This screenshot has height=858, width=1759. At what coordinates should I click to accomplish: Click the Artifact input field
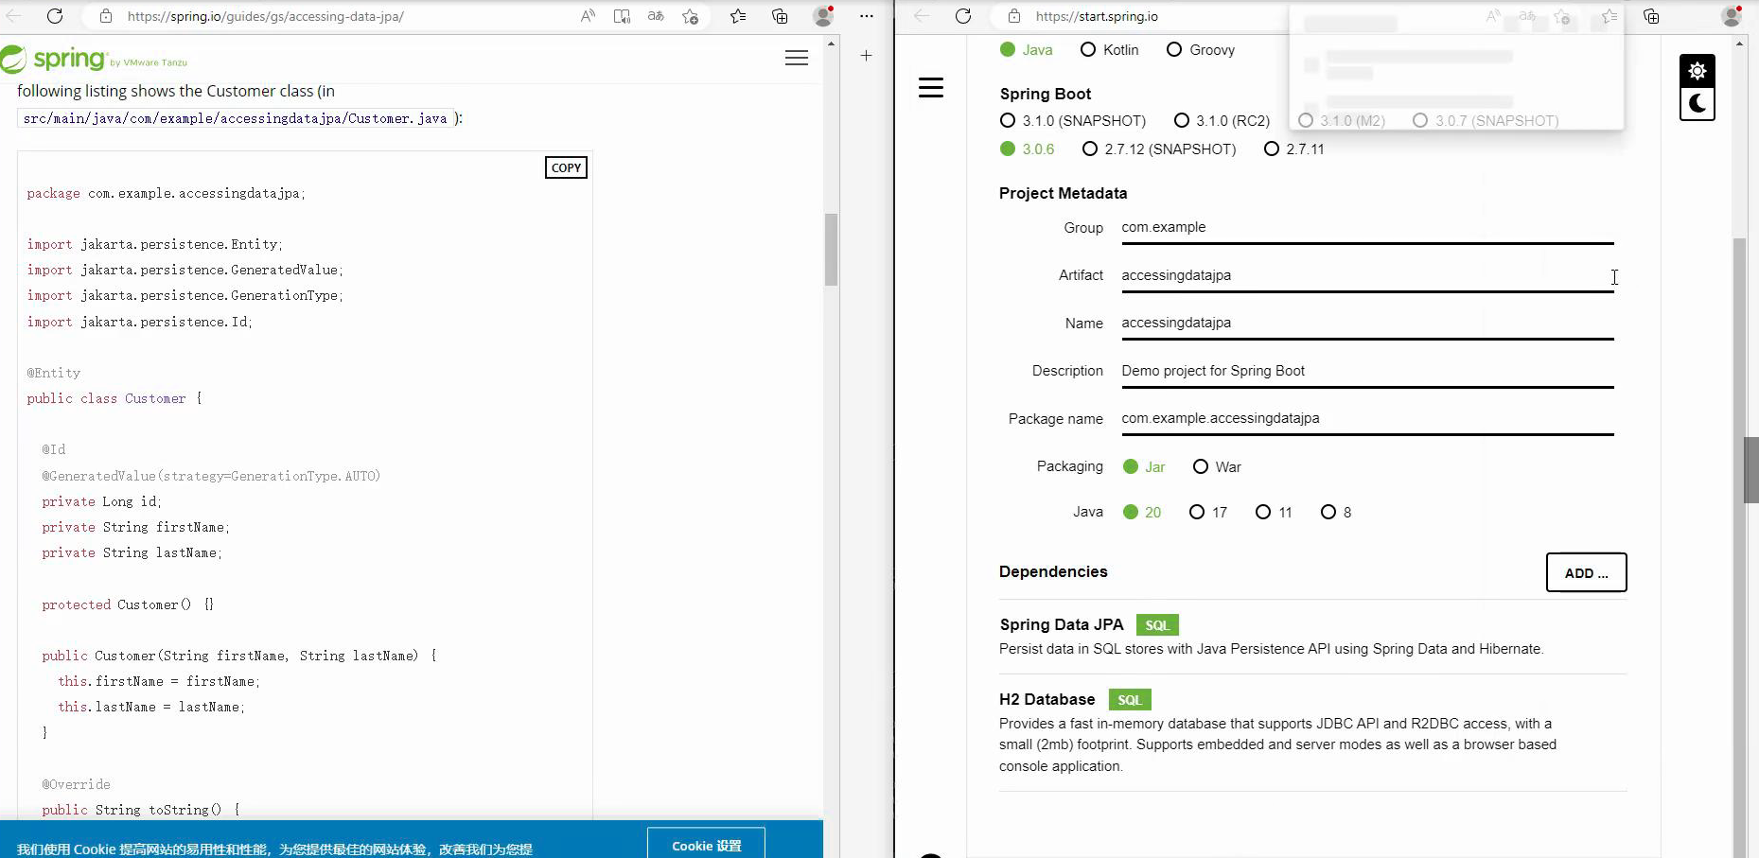click(x=1367, y=276)
